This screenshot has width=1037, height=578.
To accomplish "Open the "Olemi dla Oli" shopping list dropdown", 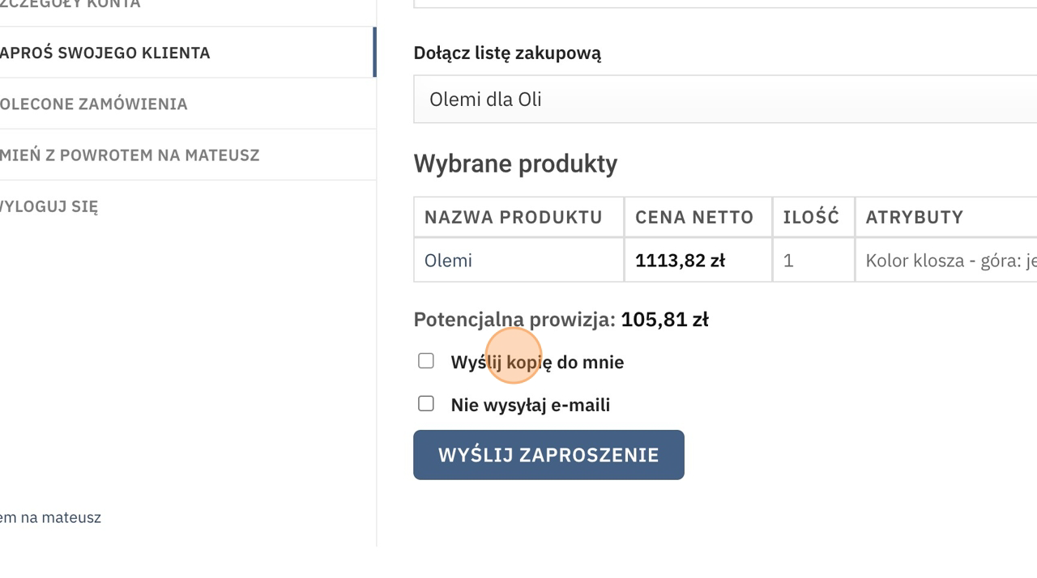I will tap(724, 100).
